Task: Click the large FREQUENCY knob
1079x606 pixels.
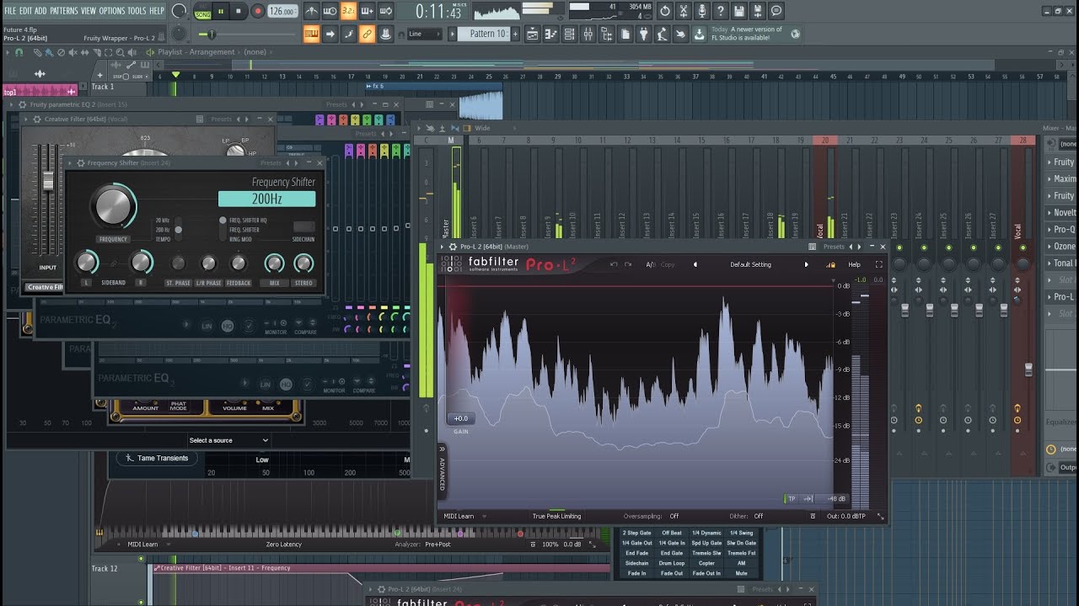Action: point(114,206)
